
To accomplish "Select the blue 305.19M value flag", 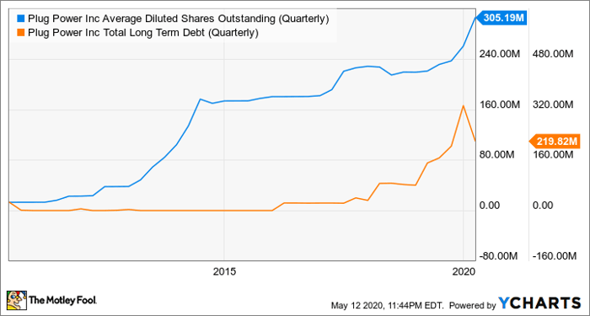I will (x=501, y=18).
